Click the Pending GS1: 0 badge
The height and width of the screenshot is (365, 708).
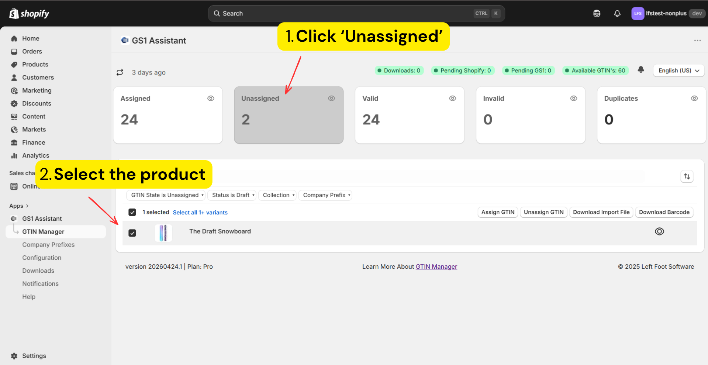(x=528, y=70)
